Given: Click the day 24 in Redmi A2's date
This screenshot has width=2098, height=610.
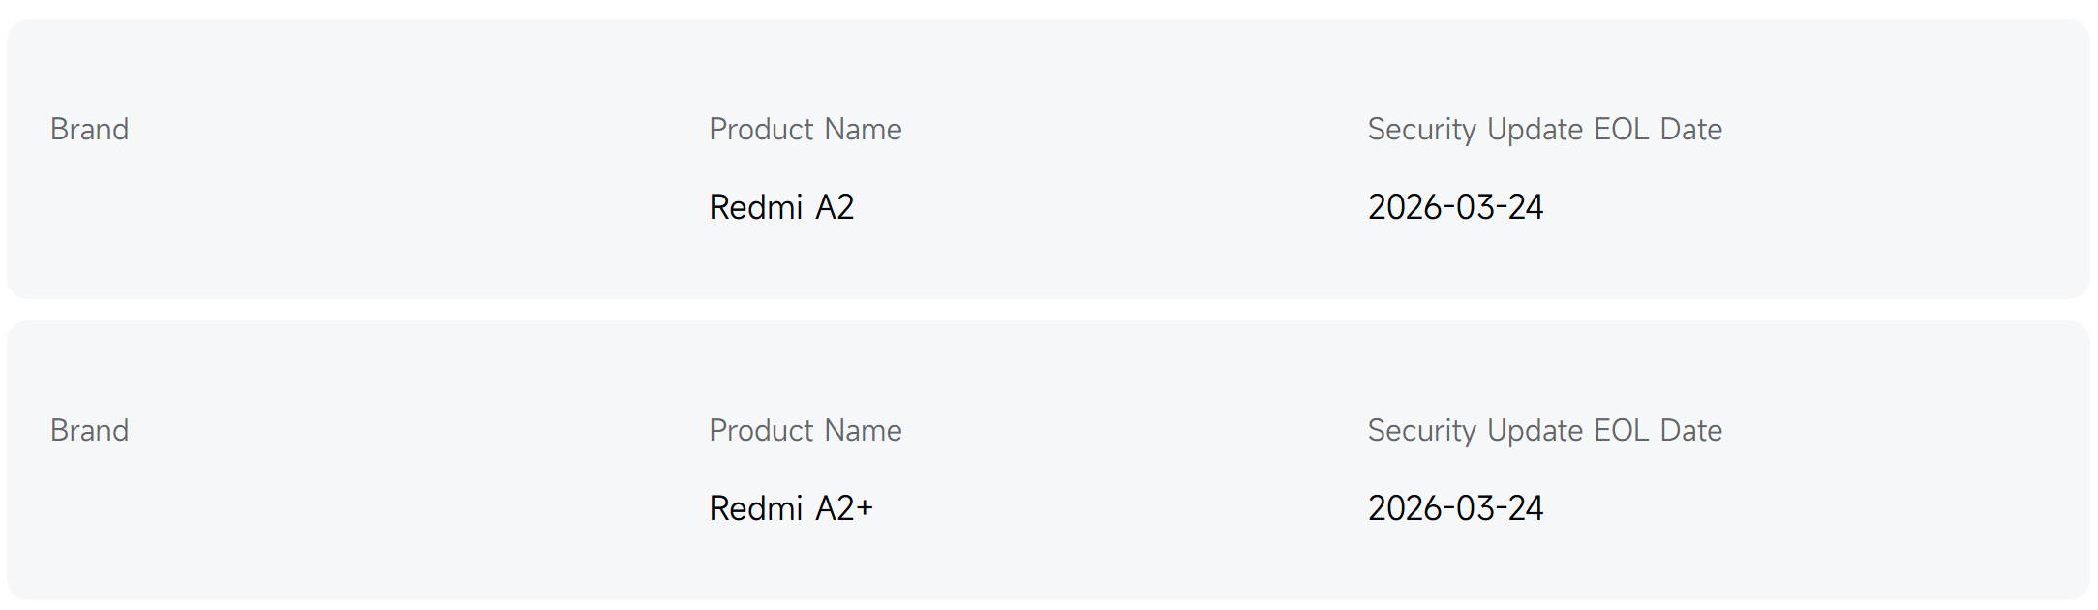Looking at the screenshot, I should [1525, 207].
